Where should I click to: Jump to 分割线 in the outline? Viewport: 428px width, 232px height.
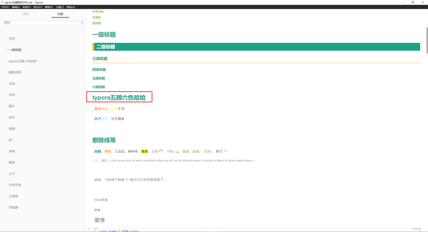(13, 196)
